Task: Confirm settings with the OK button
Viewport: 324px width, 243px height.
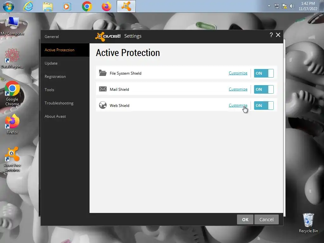Action: [245, 220]
